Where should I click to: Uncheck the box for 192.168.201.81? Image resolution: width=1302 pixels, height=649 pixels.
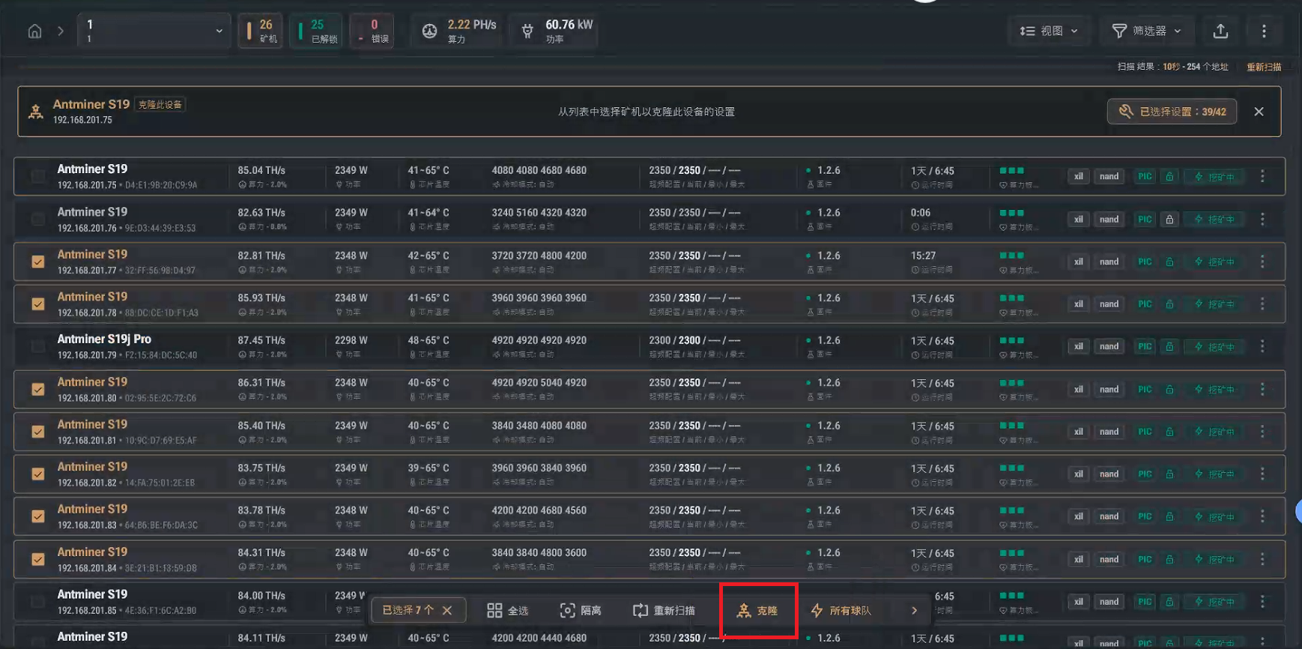click(38, 432)
